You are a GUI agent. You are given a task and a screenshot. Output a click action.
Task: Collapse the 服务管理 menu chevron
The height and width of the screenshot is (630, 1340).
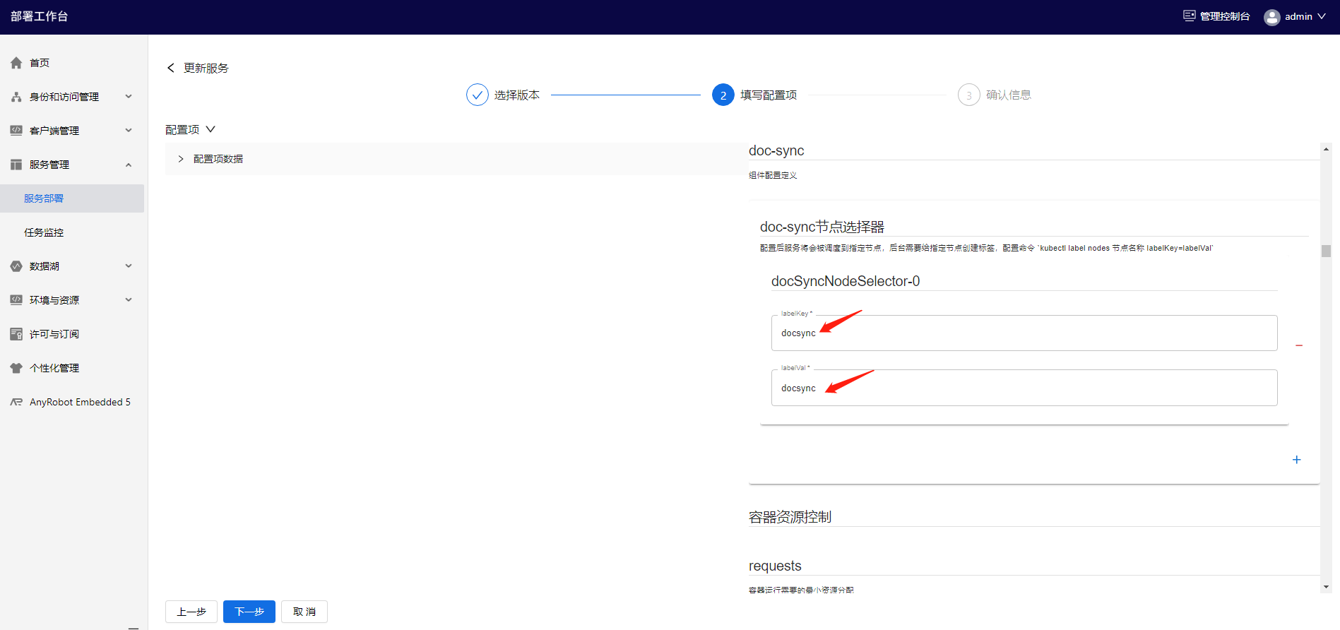[129, 165]
